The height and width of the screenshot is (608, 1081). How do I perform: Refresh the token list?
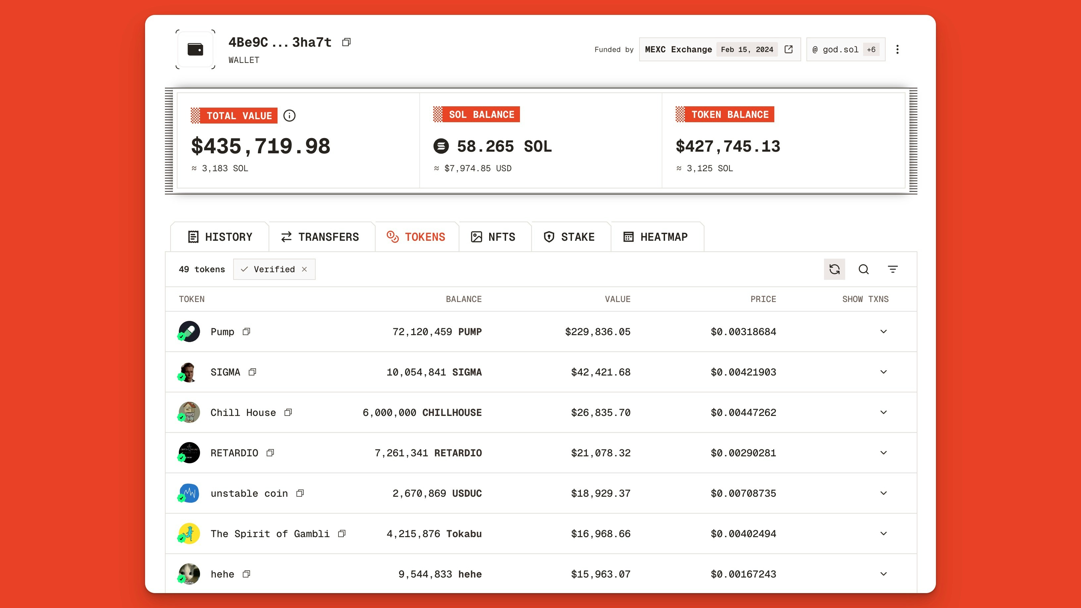click(x=835, y=269)
